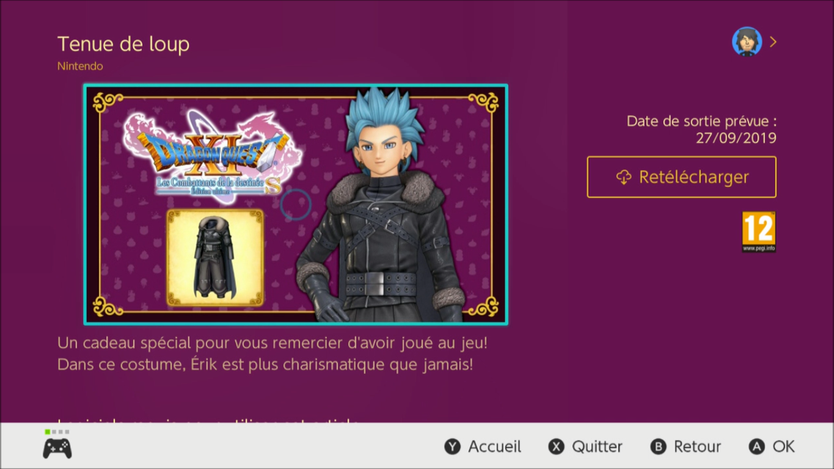834x469 pixels.
Task: Click the PEGI 12 rating badge
Action: point(759,232)
